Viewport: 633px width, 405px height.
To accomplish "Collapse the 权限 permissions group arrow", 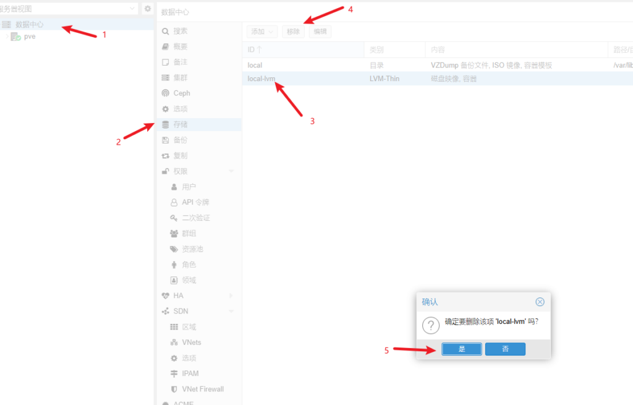I will (x=231, y=171).
